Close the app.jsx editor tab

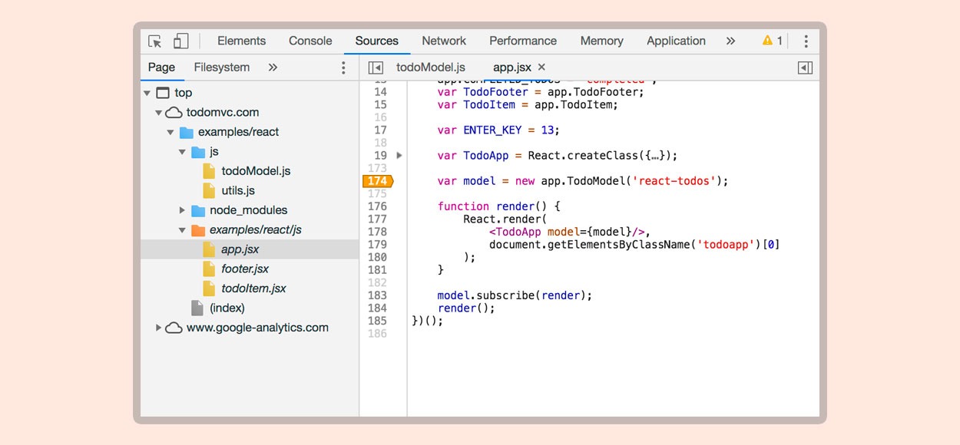click(x=541, y=68)
